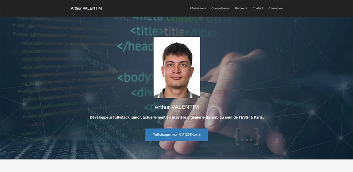This screenshot has height=172, width=353.
Task: Click the <body> tag in the background code
Action: (x=135, y=77)
